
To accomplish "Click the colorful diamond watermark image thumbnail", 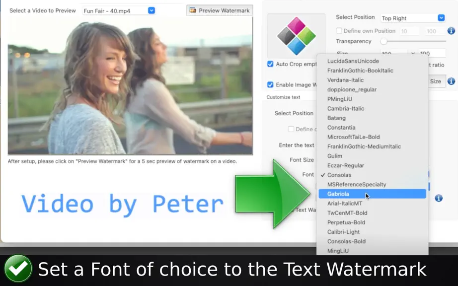I will (x=296, y=36).
